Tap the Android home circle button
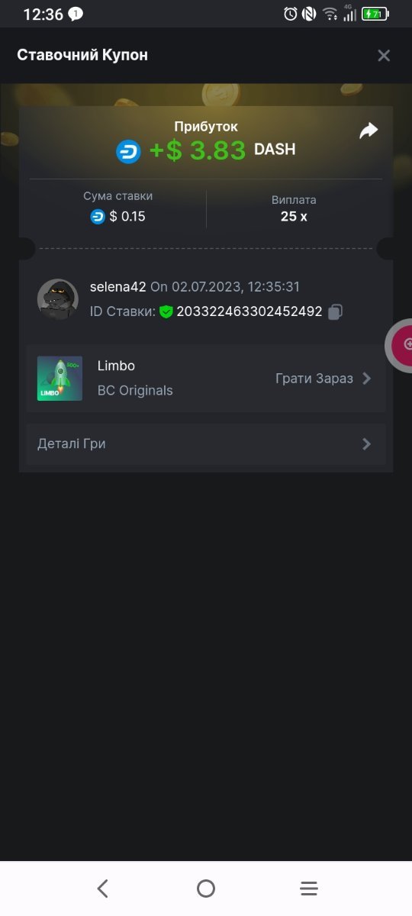 coord(206,888)
